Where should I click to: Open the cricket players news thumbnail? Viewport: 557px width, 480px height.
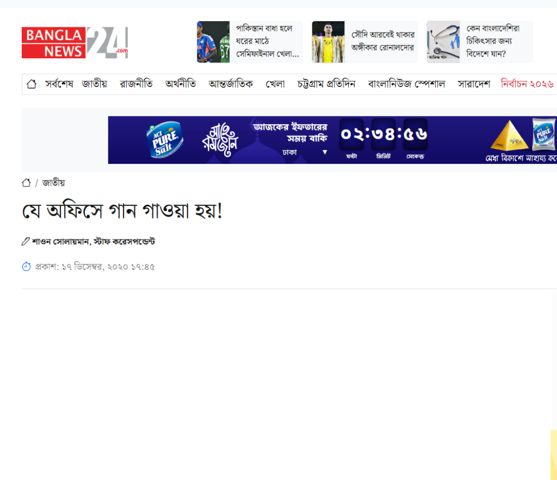tap(213, 42)
